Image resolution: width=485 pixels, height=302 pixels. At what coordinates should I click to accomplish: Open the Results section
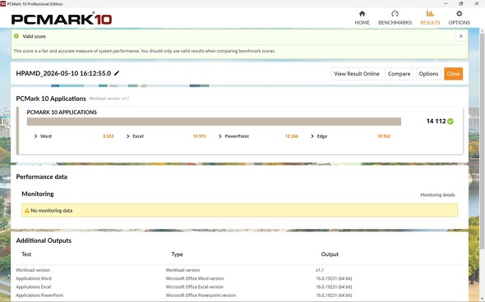[x=430, y=18]
